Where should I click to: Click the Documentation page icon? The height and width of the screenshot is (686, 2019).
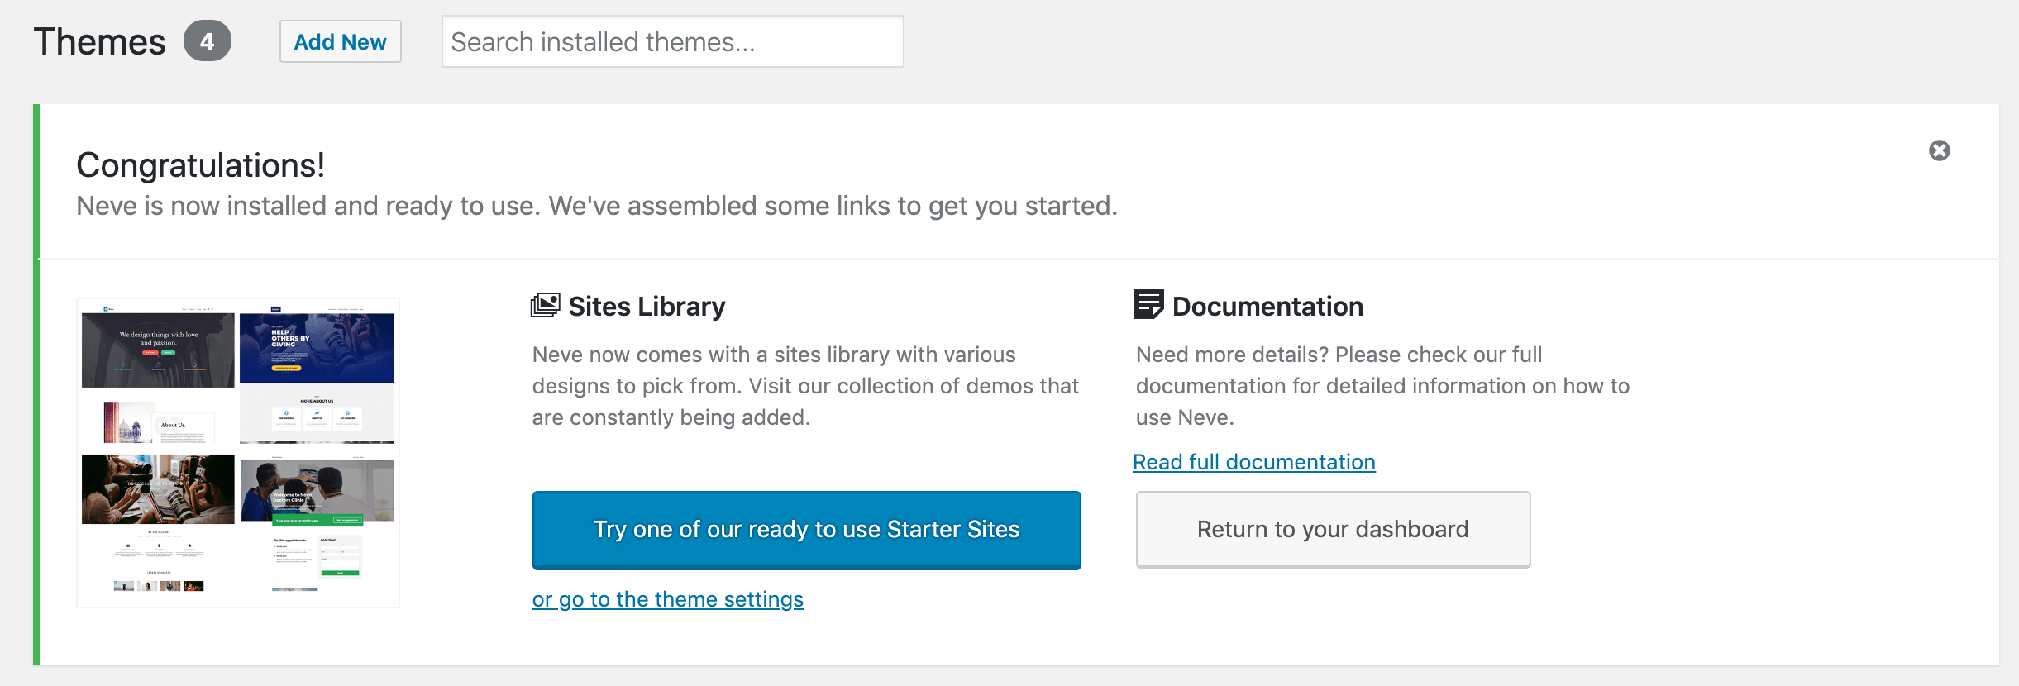tap(1148, 304)
